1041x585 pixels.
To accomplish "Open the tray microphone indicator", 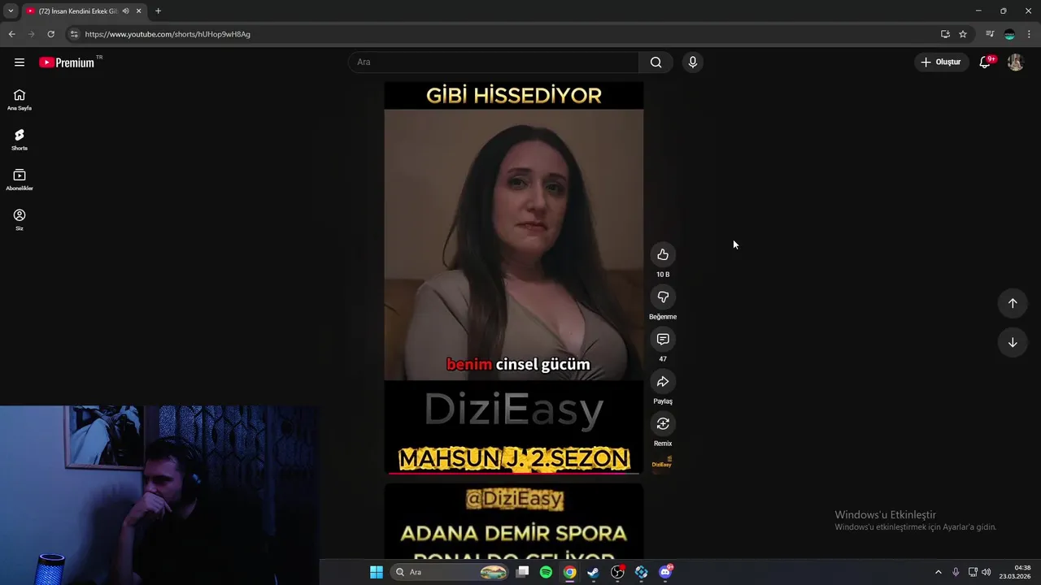I will (x=956, y=572).
